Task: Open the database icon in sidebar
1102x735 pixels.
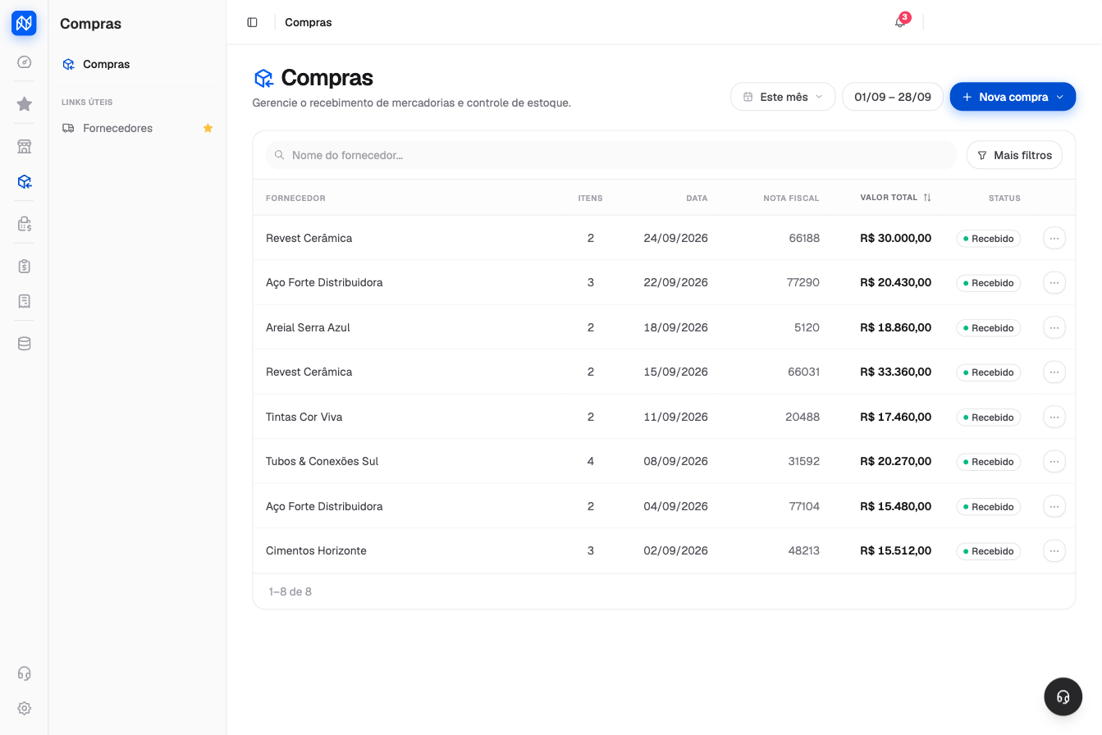Action: point(24,344)
